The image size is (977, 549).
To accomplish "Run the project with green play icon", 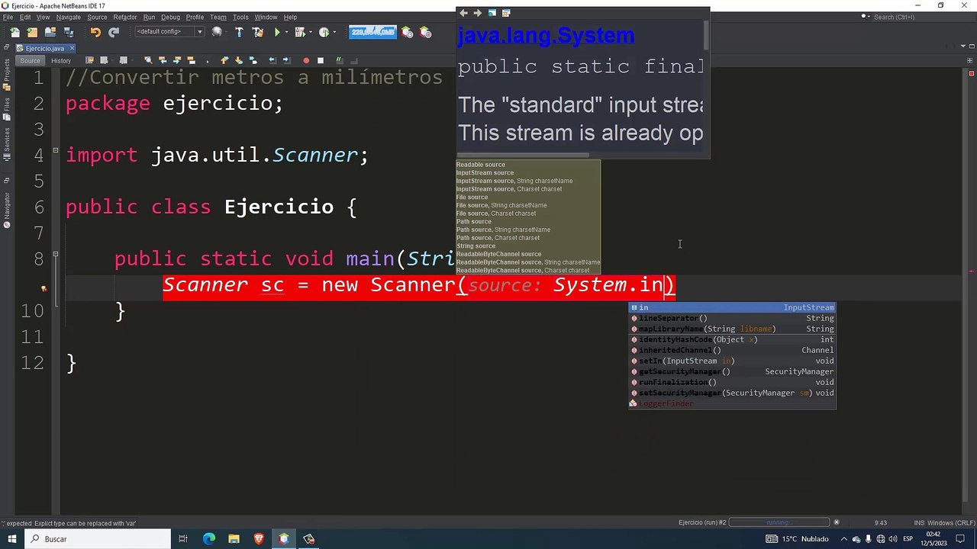I will click(x=277, y=32).
